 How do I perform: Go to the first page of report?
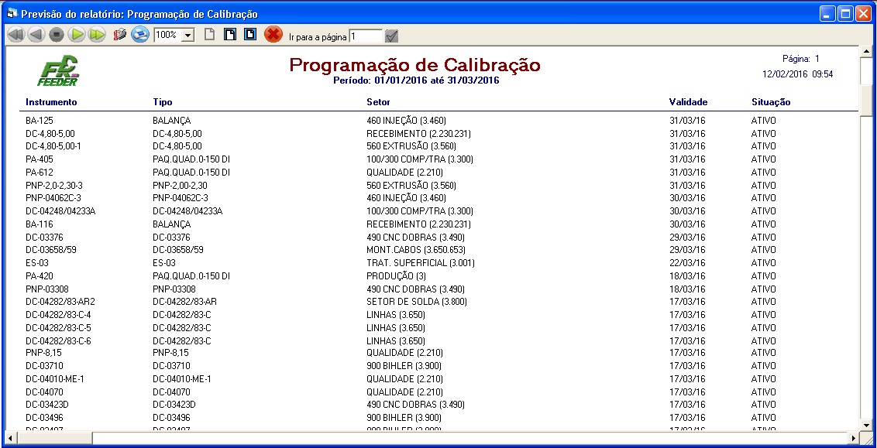click(x=16, y=35)
